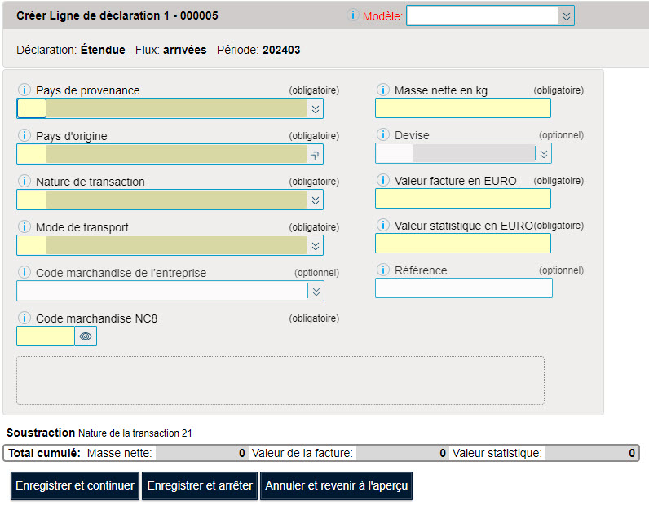
Task: Show info for Valeur facture en EURO
Action: point(383,180)
